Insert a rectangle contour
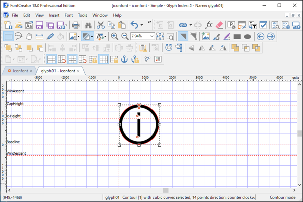Image resolution: width=303 pixels, height=202 pixels. [237, 36]
